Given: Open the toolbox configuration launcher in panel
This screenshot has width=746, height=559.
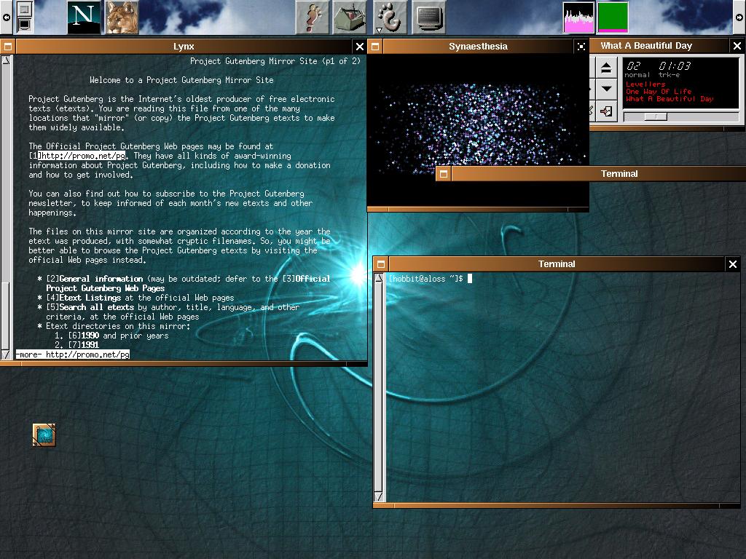Looking at the screenshot, I should point(350,17).
